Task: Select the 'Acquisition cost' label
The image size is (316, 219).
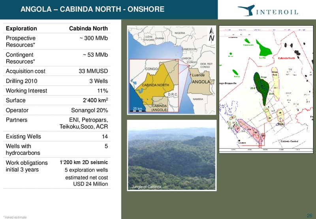Action: [26, 71]
